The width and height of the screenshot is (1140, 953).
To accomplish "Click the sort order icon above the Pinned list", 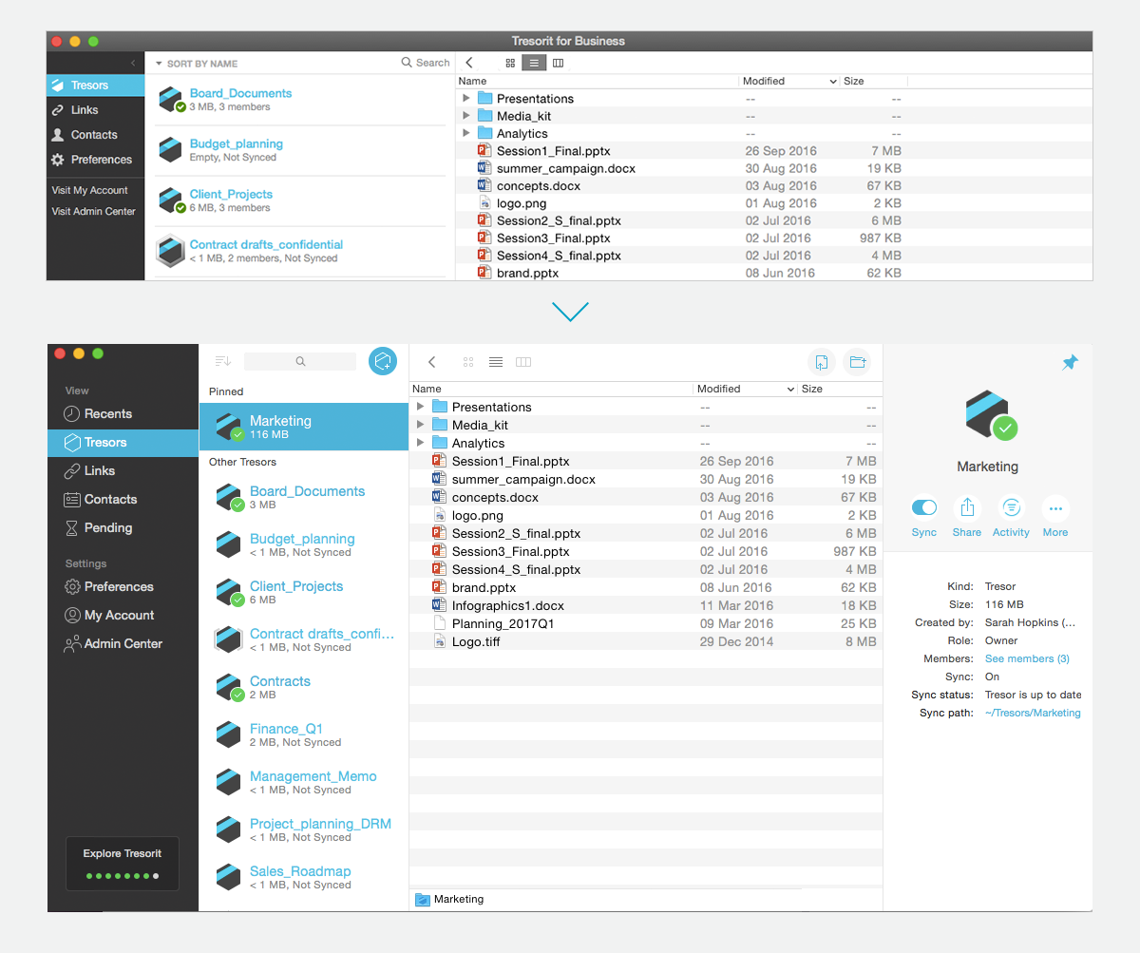I will click(223, 361).
